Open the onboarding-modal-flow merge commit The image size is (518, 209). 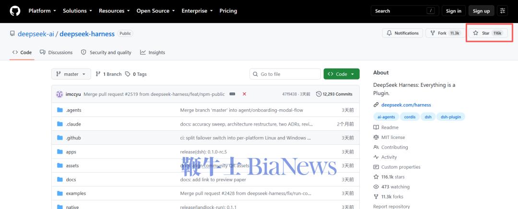tap(241, 110)
